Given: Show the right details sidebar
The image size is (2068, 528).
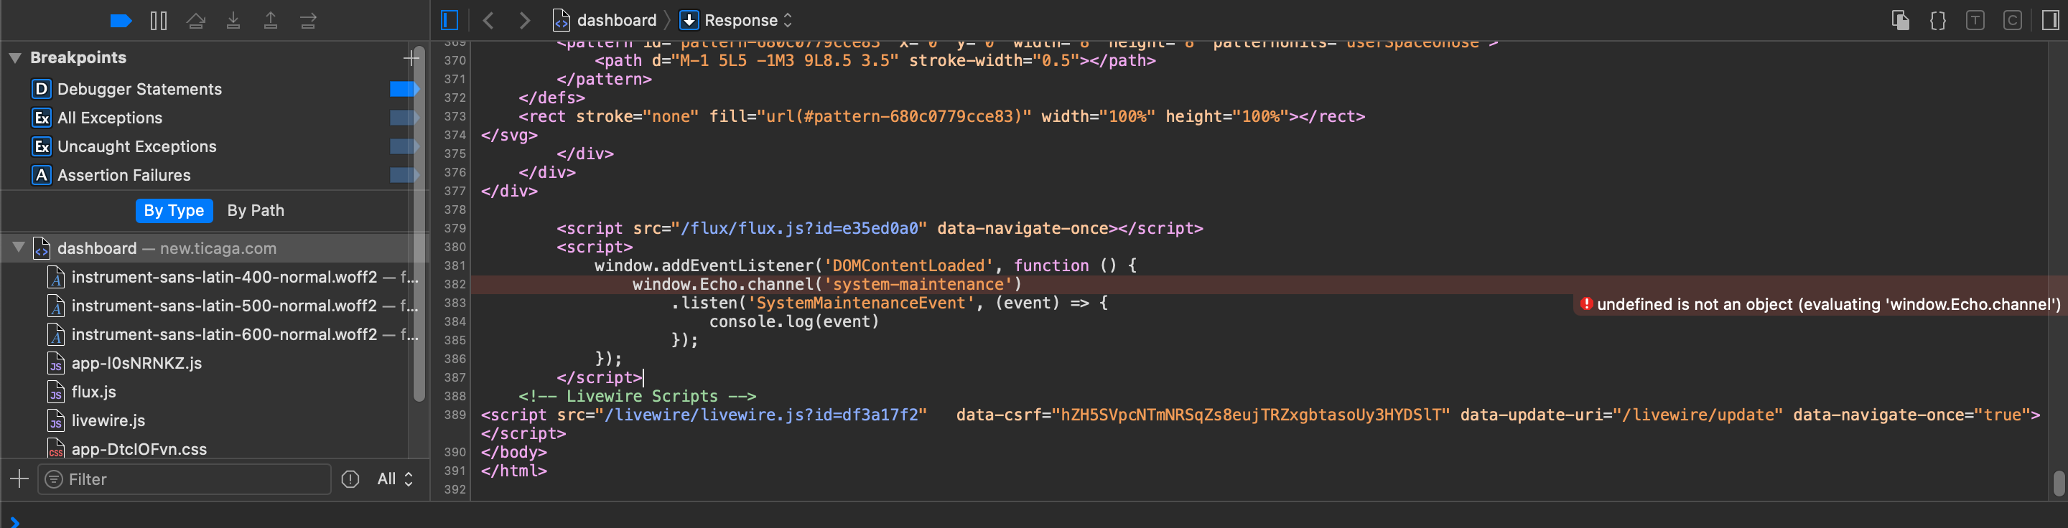Looking at the screenshot, I should 2049,21.
